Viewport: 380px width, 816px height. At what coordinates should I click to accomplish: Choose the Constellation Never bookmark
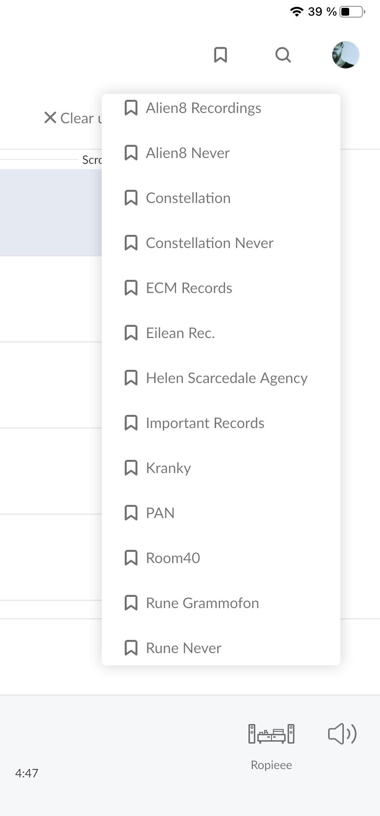tap(209, 243)
